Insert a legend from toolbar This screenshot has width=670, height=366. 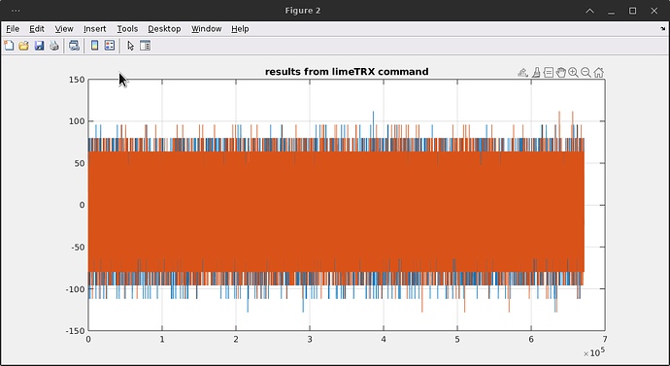pos(110,46)
